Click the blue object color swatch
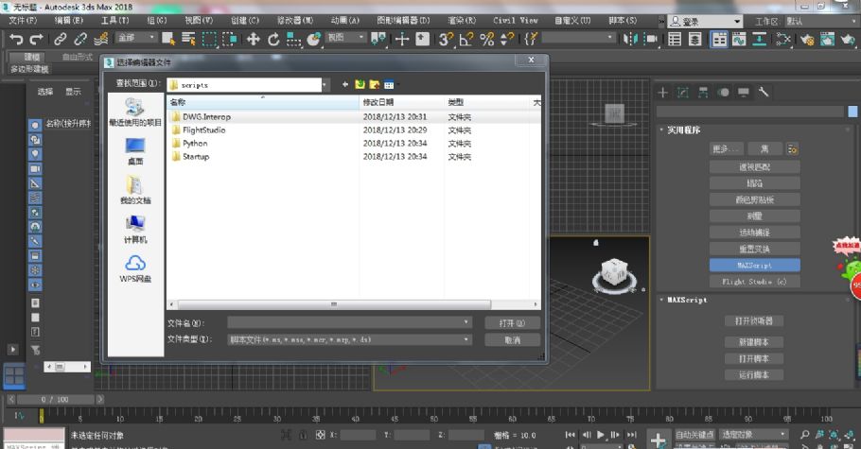Image resolution: width=861 pixels, height=449 pixels. coord(852,112)
